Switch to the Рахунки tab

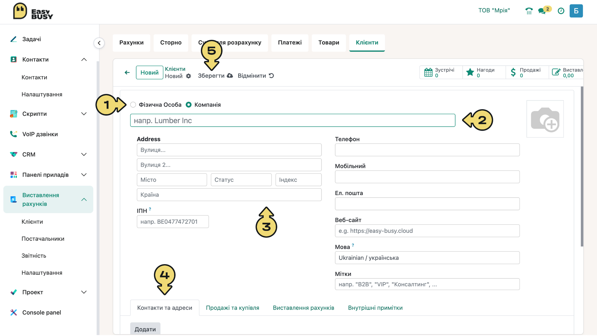coord(132,43)
